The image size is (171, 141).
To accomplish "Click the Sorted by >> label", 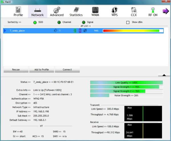I will coord(14,22).
